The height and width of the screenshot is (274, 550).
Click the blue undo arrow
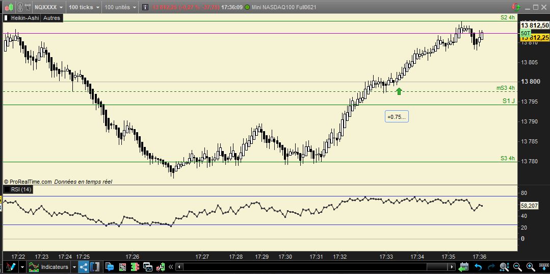pos(478,267)
